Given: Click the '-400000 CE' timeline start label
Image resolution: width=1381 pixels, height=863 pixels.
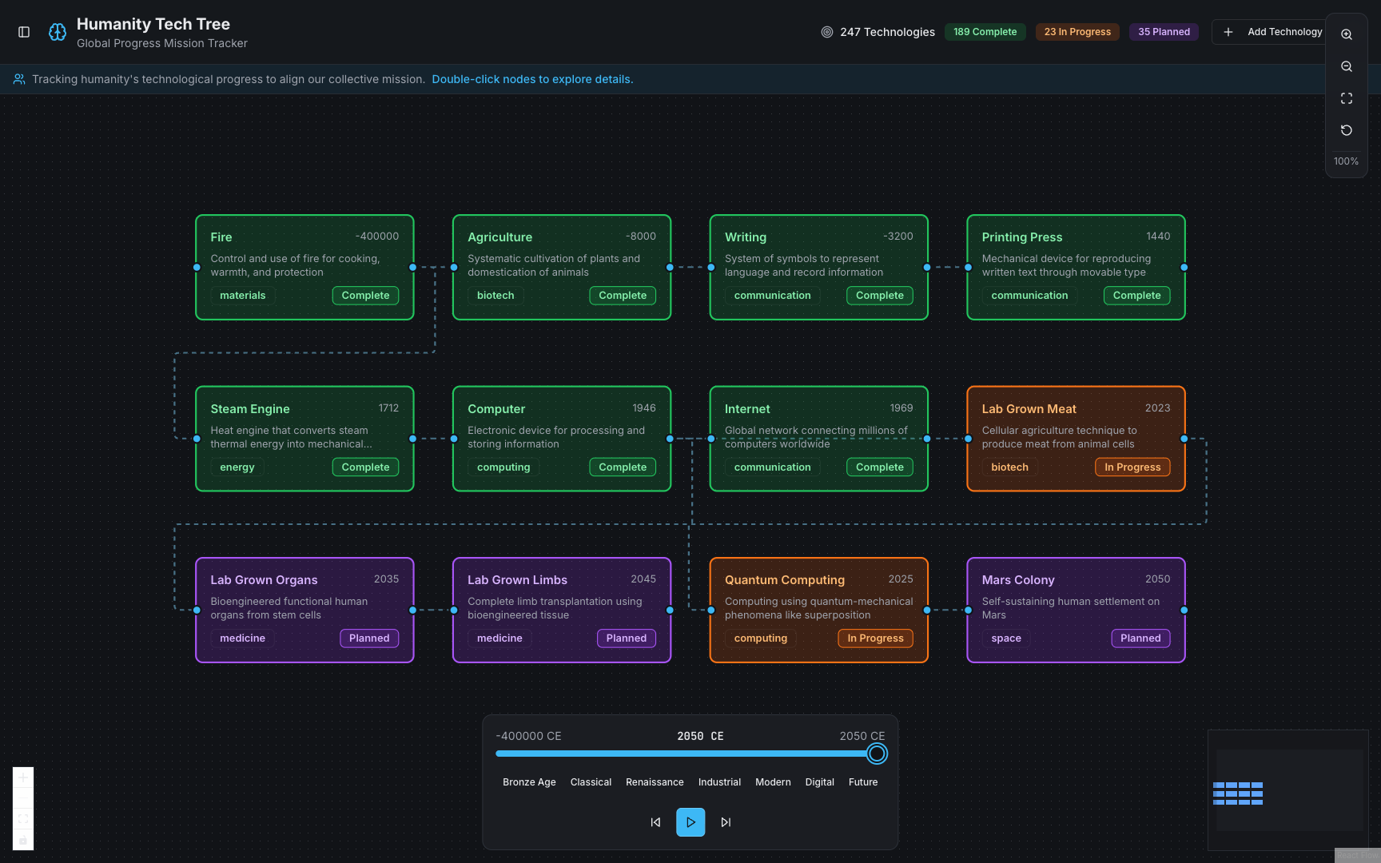Looking at the screenshot, I should click(x=528, y=736).
